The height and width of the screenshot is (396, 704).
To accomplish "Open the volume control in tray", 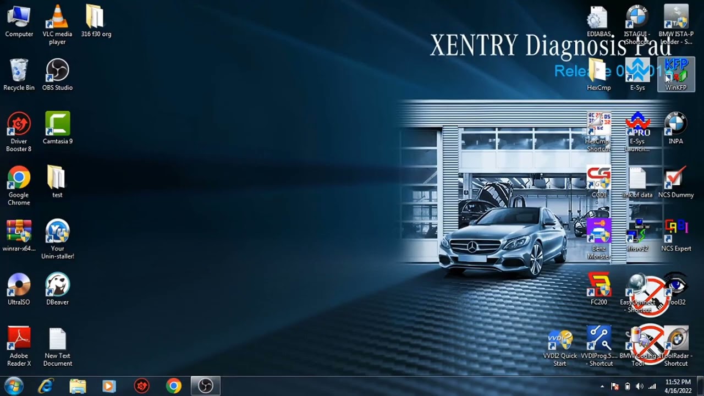I will tap(639, 387).
